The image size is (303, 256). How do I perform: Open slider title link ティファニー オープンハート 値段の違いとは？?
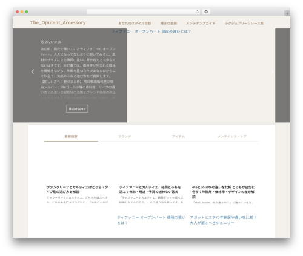[x=151, y=31]
